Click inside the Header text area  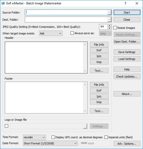coord(44,58)
